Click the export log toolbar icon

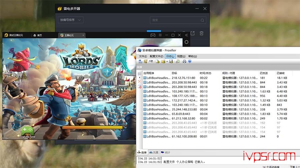pyautogui.click(x=178, y=61)
